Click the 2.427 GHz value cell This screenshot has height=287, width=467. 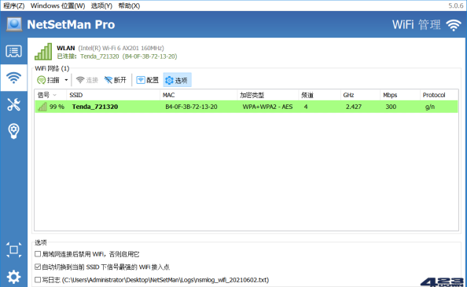pos(354,107)
